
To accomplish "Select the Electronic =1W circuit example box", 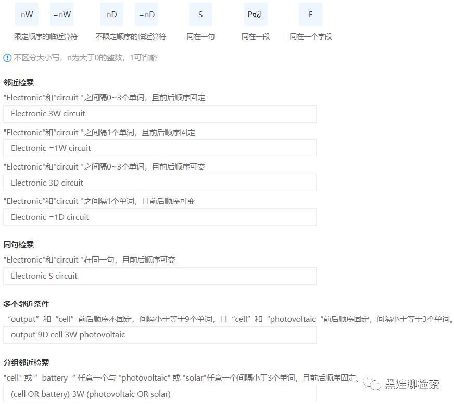I will [x=160, y=148].
